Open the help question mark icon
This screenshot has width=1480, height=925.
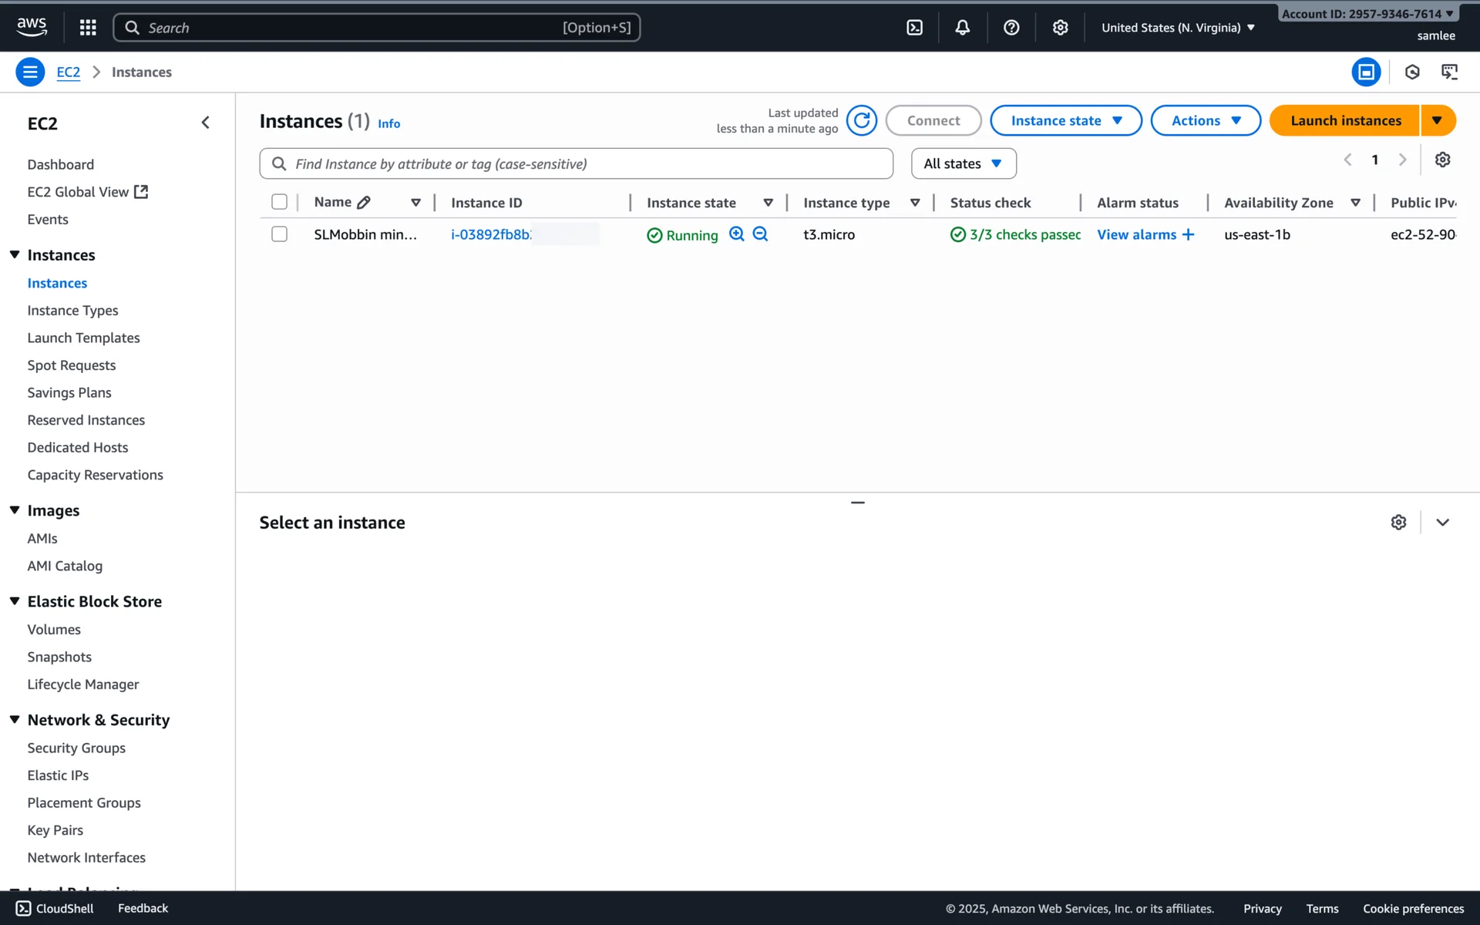tap(1011, 28)
